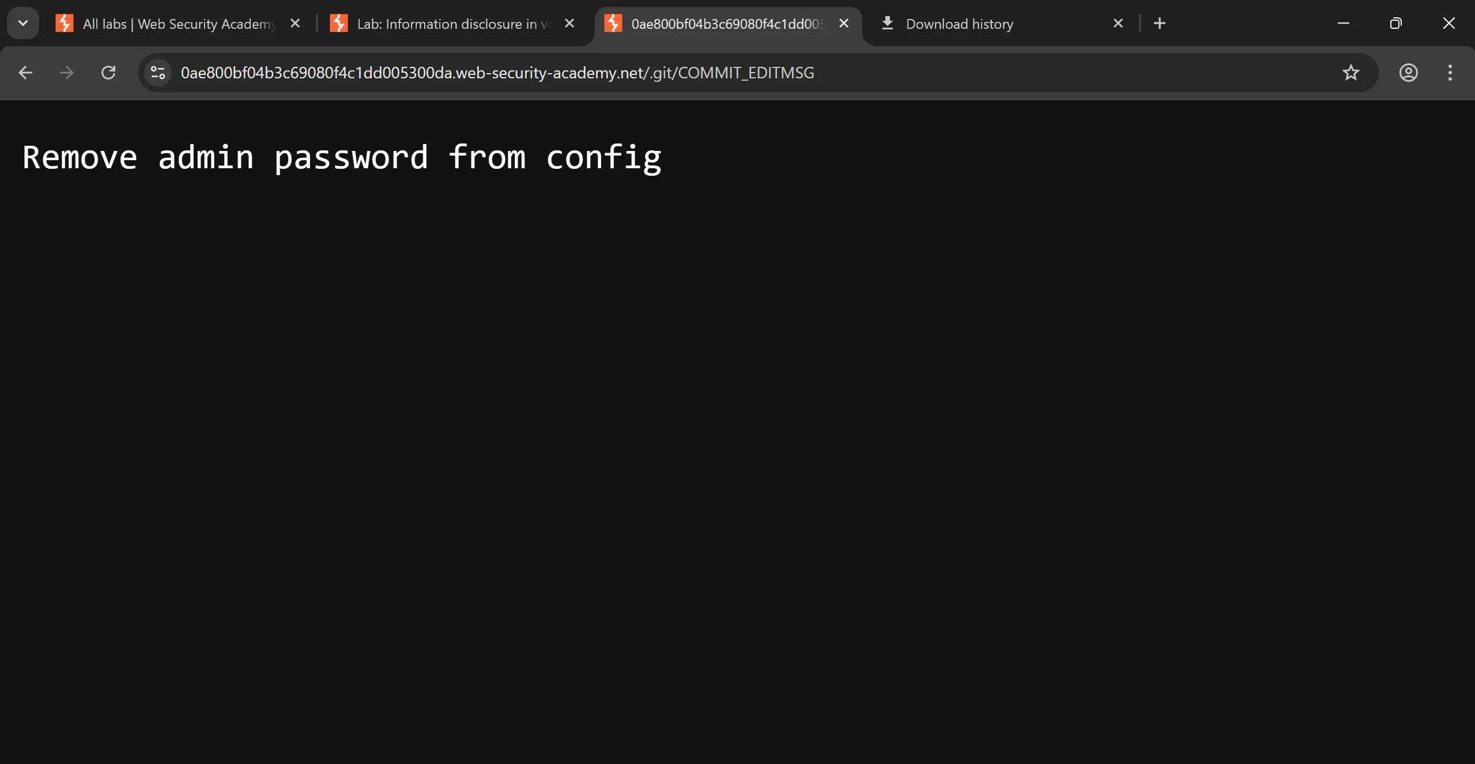Click the URL in the address bar
The image size is (1475, 764).
pos(497,73)
